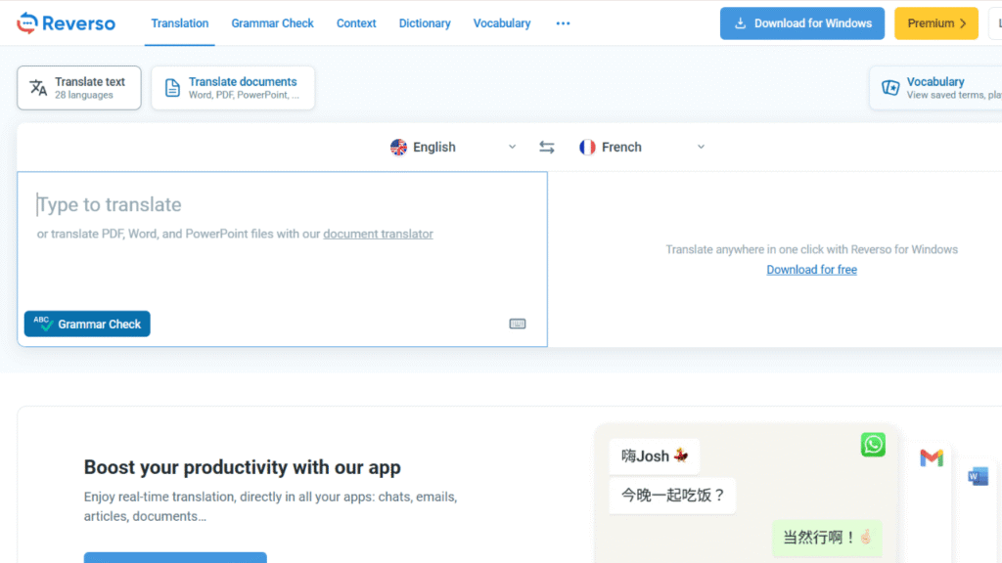The height and width of the screenshot is (563, 1002).
Task: Swap source and target languages
Action: pos(546,148)
